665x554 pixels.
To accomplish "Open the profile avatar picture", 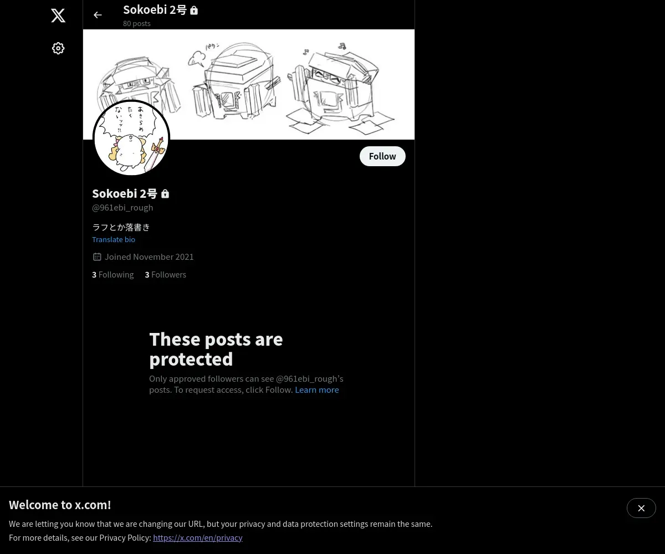I will [x=131, y=138].
